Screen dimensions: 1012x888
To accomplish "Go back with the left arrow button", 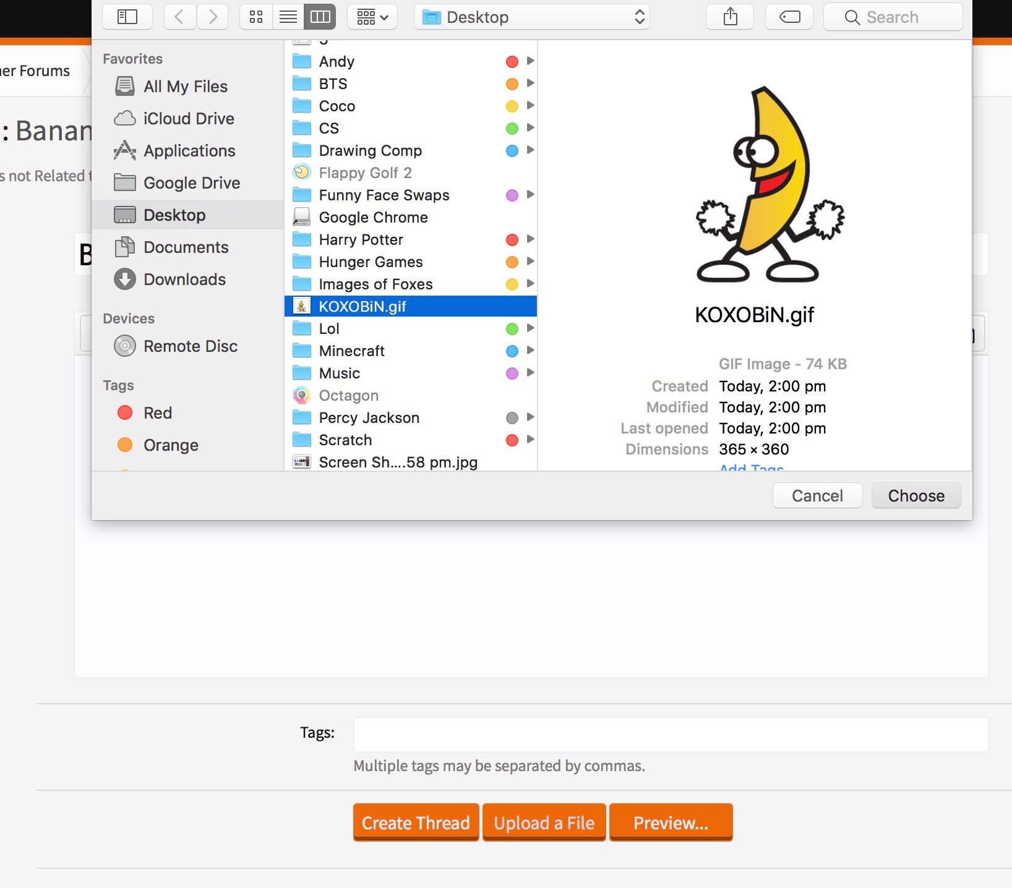I will click(x=180, y=17).
